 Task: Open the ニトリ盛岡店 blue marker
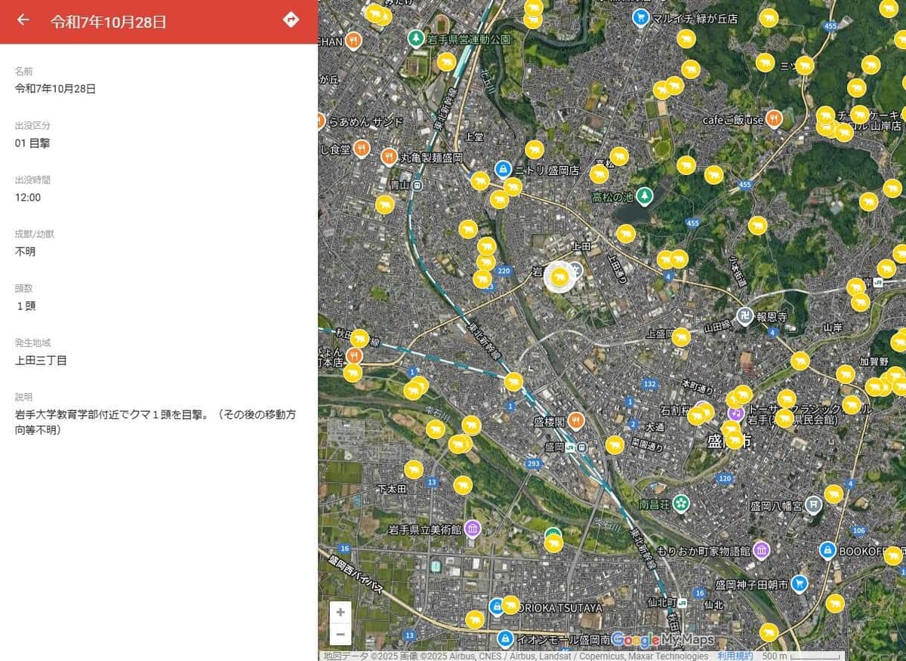point(502,169)
